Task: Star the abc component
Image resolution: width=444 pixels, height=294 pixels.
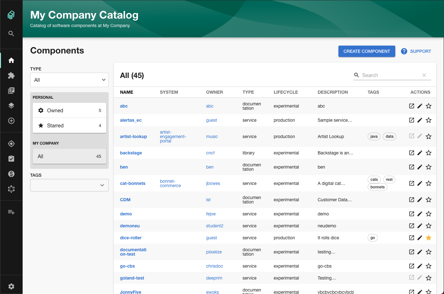Action: pos(429,106)
